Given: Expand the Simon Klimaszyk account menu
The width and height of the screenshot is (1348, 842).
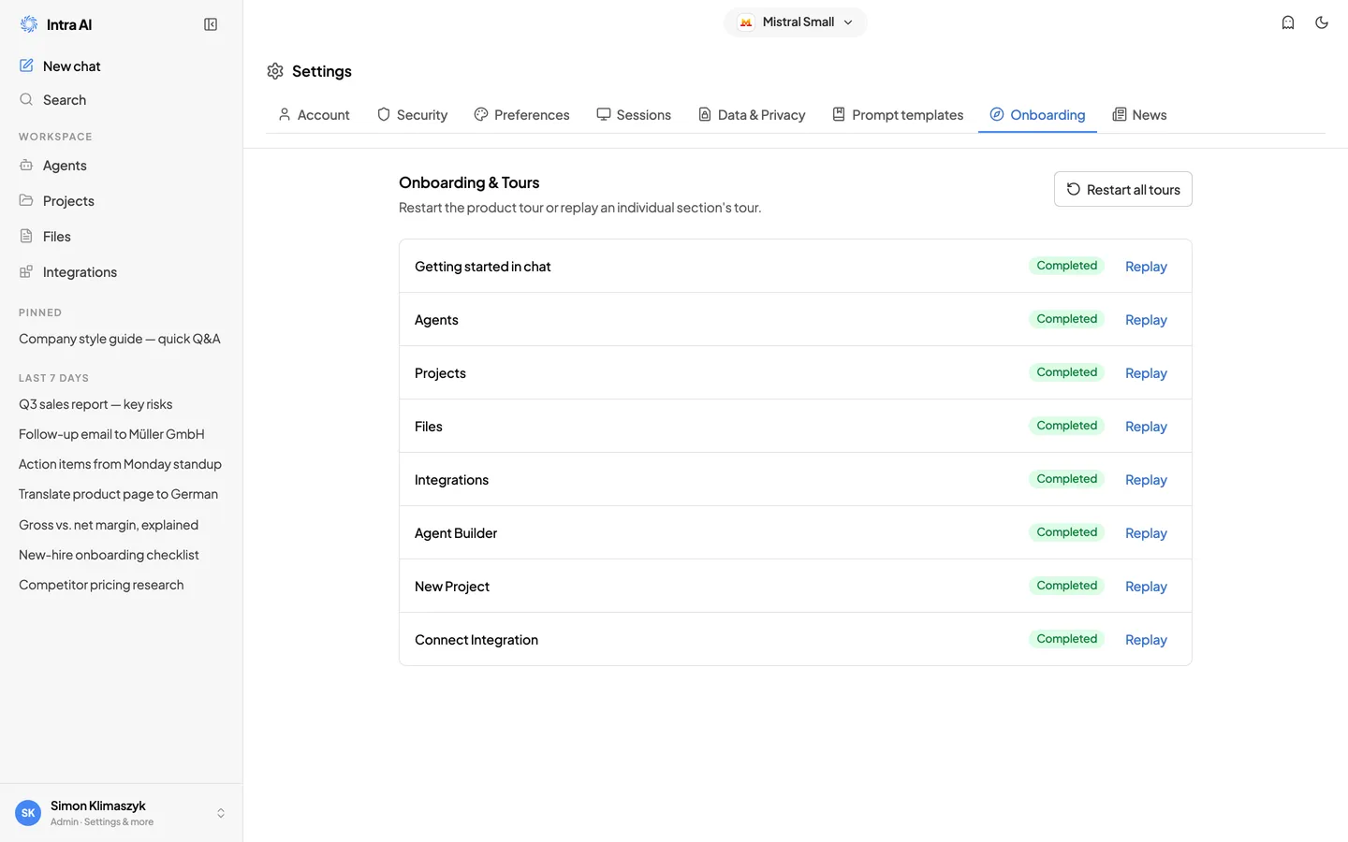Looking at the screenshot, I should (121, 813).
